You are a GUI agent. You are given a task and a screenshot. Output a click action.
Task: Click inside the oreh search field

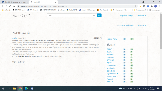click(70, 15)
